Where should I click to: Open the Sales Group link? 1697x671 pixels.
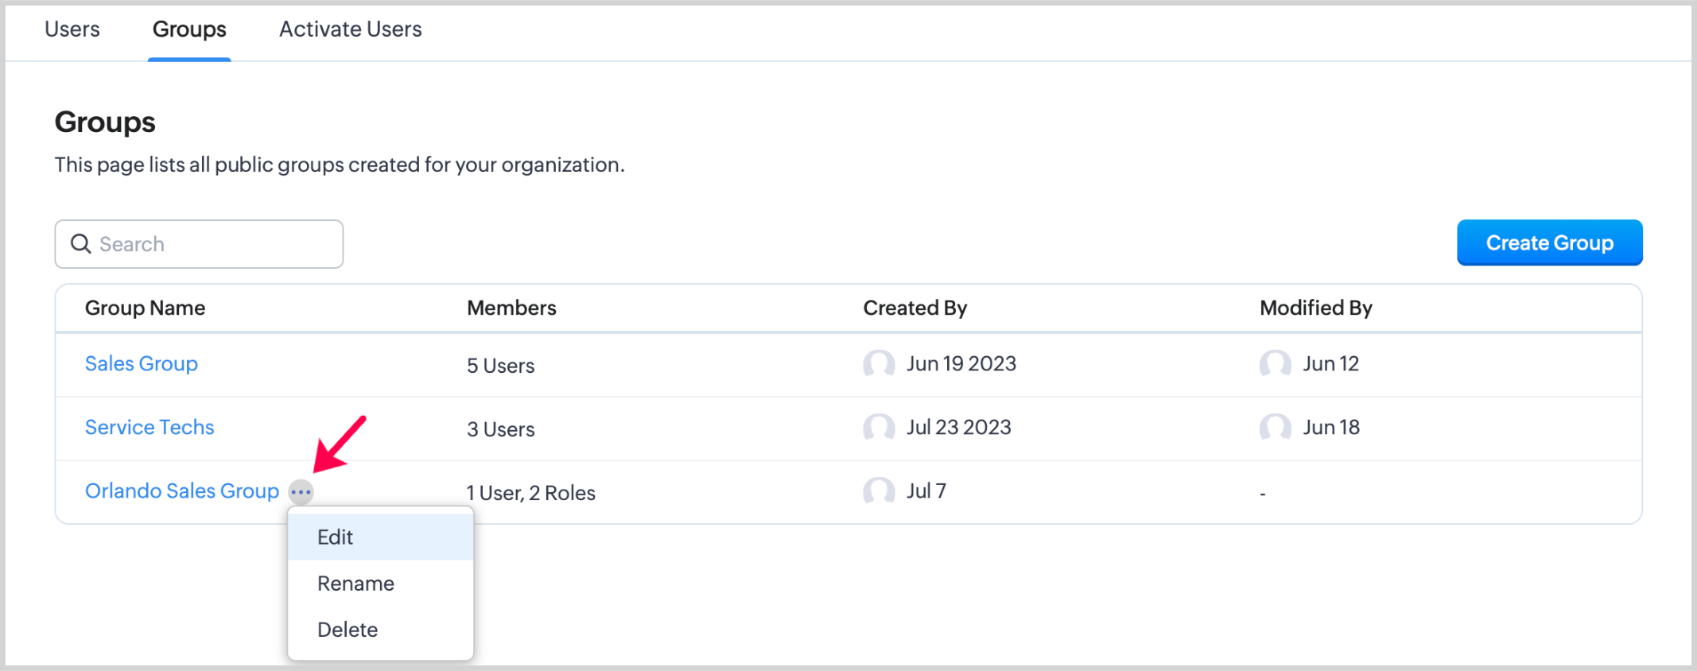coord(142,363)
